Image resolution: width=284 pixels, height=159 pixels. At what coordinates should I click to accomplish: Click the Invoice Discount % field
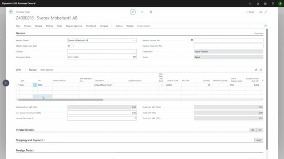pos(102,118)
